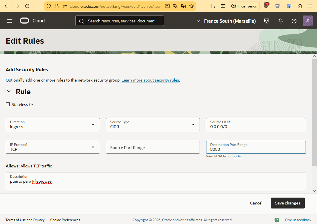Screen dimensions: 317x224
Task: Open the user profile avatar menu
Action: click(x=308, y=21)
